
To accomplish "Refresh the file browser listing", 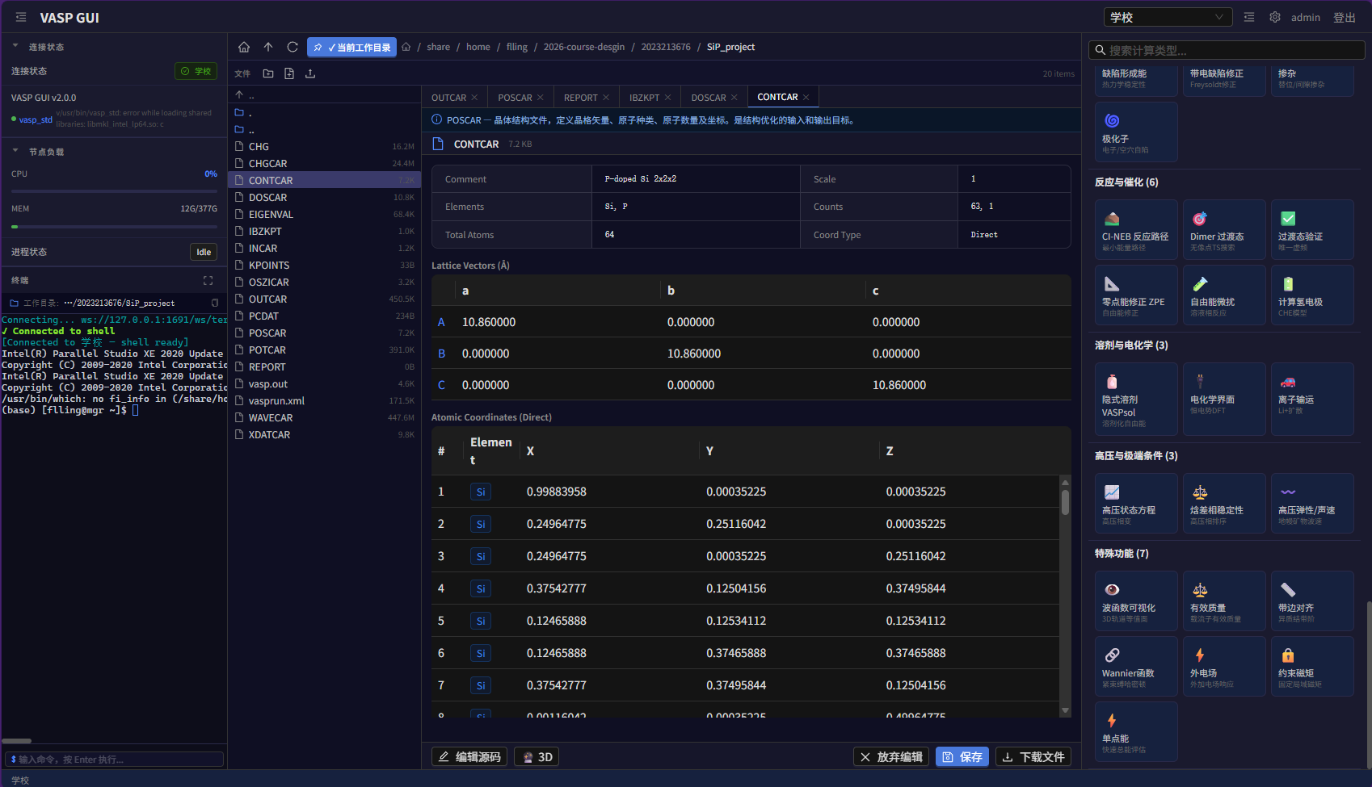I will pos(292,47).
